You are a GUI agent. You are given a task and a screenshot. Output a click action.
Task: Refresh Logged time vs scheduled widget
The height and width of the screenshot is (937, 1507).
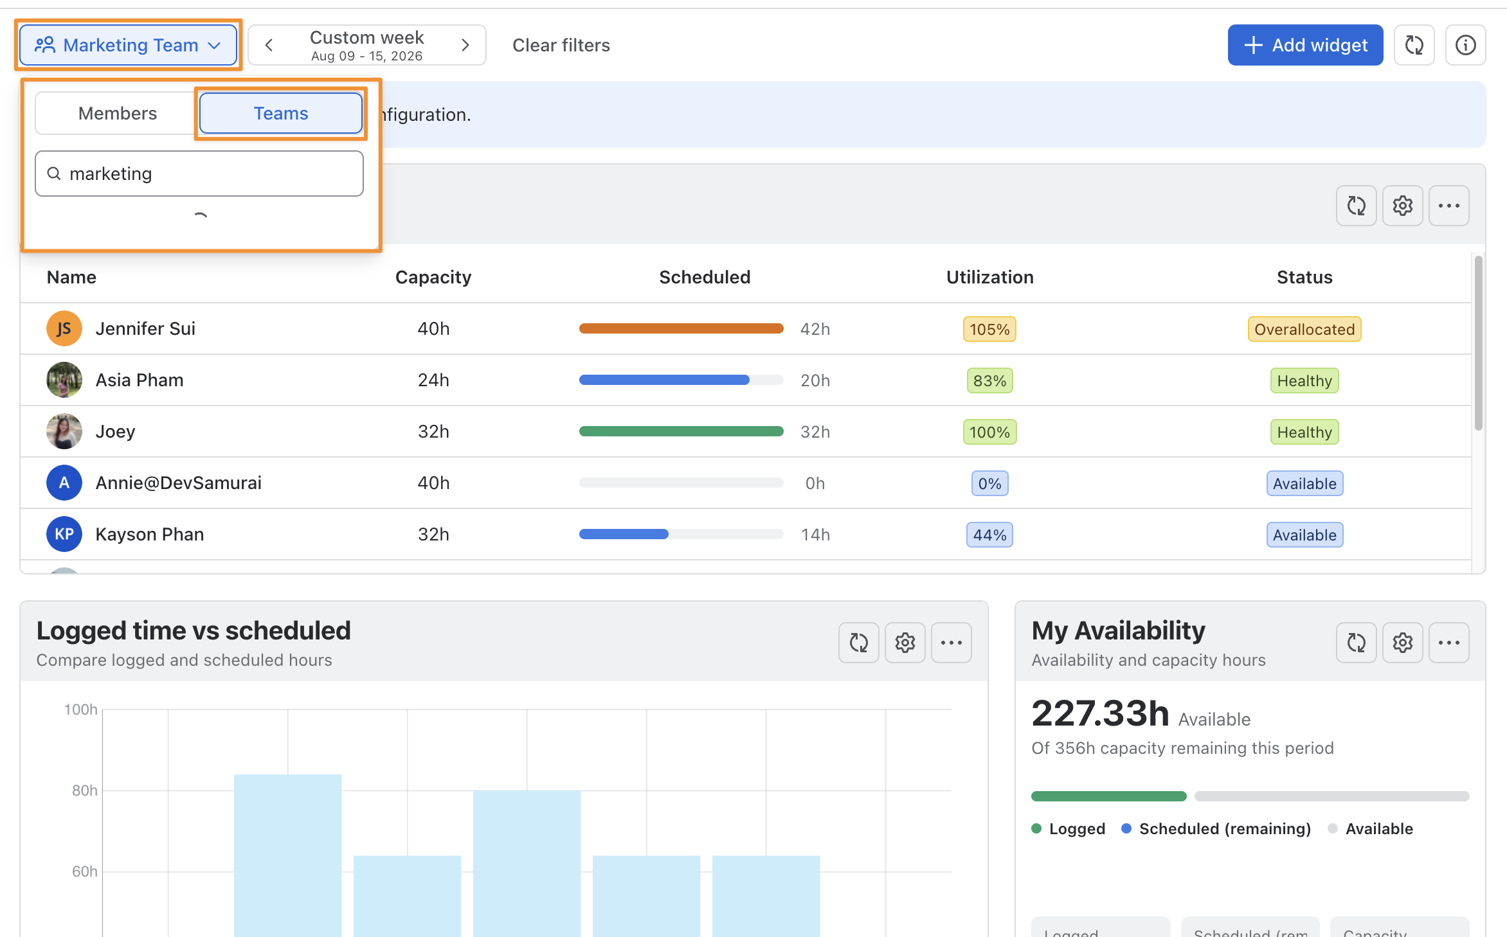tap(858, 642)
